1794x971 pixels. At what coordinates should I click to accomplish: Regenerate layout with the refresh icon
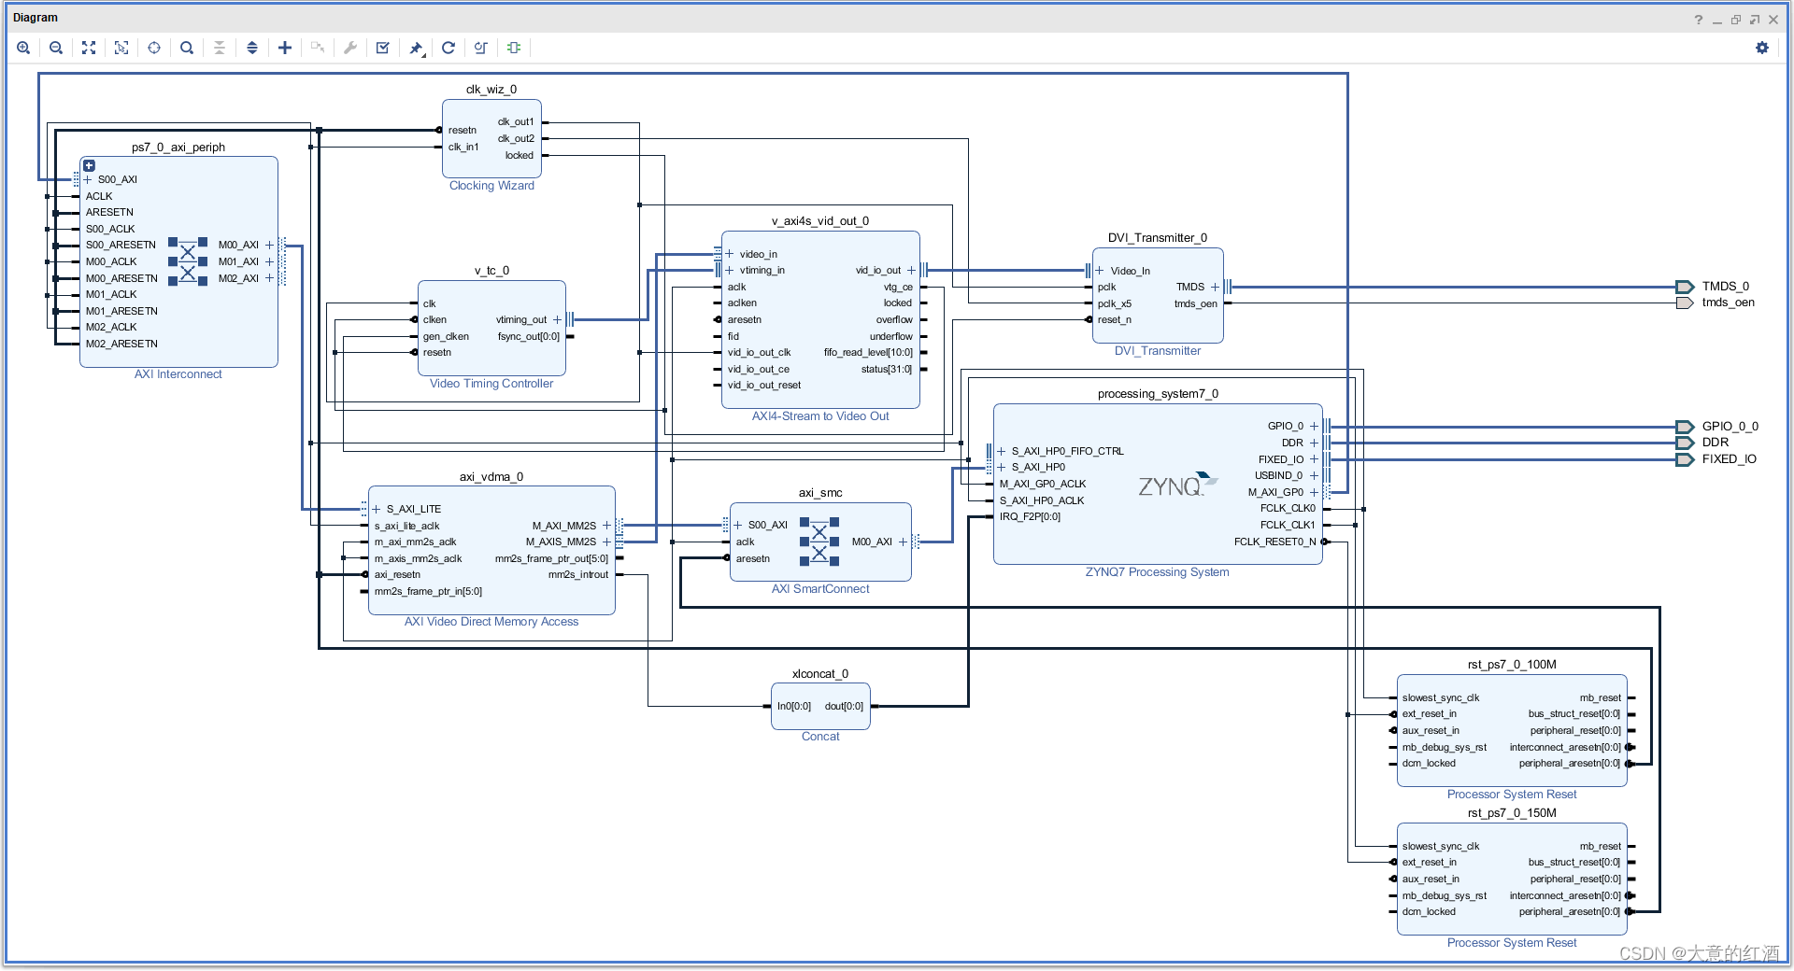click(448, 48)
